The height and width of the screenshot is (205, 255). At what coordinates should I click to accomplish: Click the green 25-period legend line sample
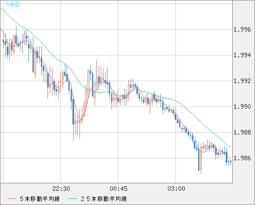pos(72,199)
